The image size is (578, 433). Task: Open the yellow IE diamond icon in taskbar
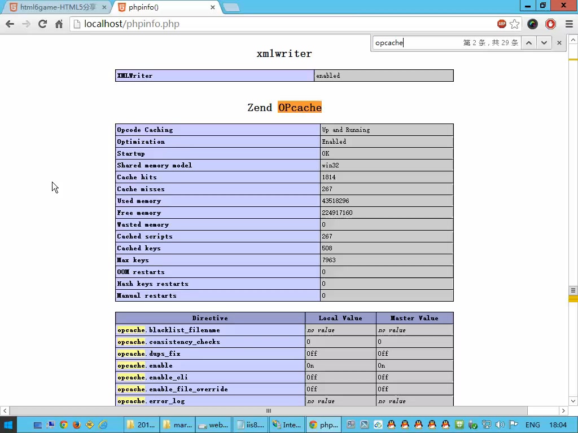pyautogui.click(x=90, y=425)
